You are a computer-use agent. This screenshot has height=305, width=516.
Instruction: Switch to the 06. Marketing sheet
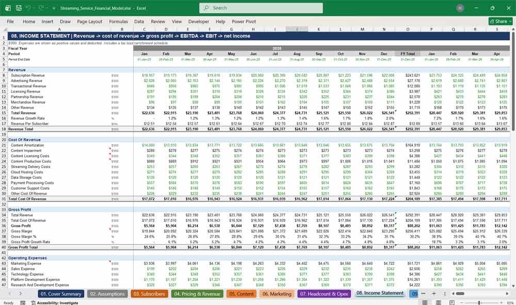[277, 294]
